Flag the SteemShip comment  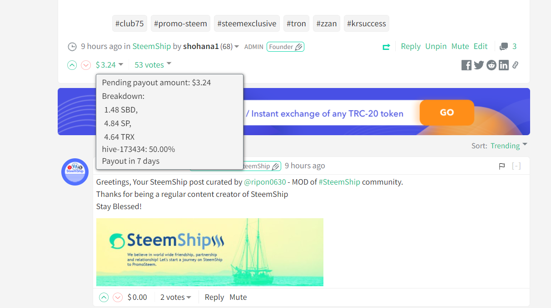[502, 166]
